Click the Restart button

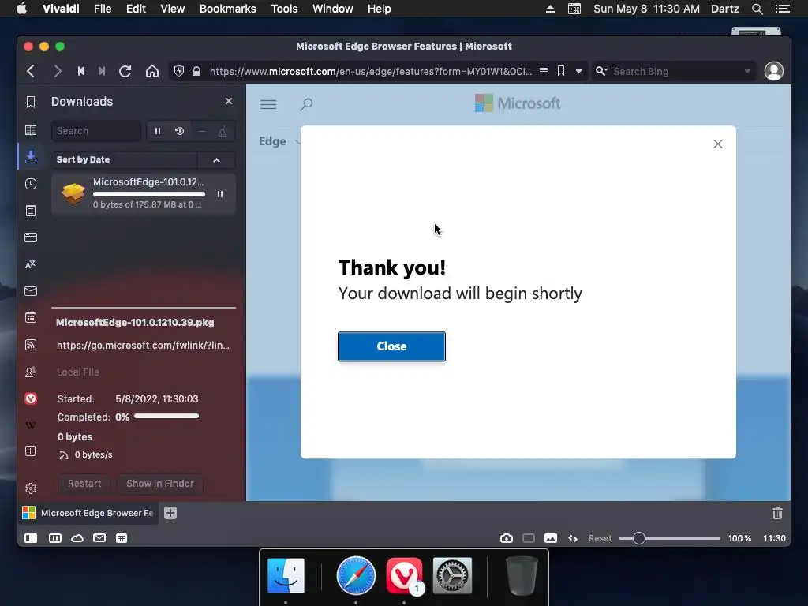point(84,484)
